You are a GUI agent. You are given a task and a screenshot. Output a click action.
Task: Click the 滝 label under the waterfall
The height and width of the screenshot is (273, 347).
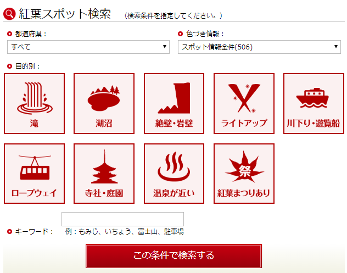click(x=34, y=124)
